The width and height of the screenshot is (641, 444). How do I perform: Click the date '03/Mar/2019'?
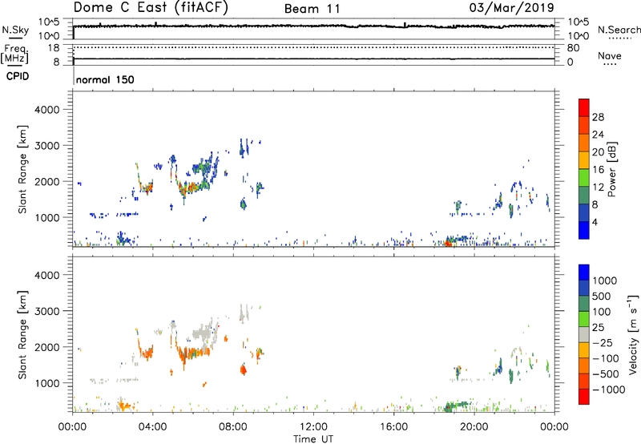511,8
